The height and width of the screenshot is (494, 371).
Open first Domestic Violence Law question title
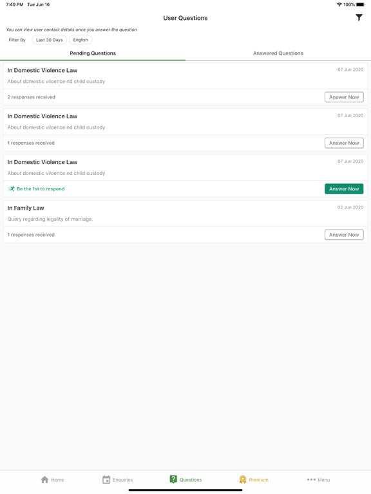43,70
